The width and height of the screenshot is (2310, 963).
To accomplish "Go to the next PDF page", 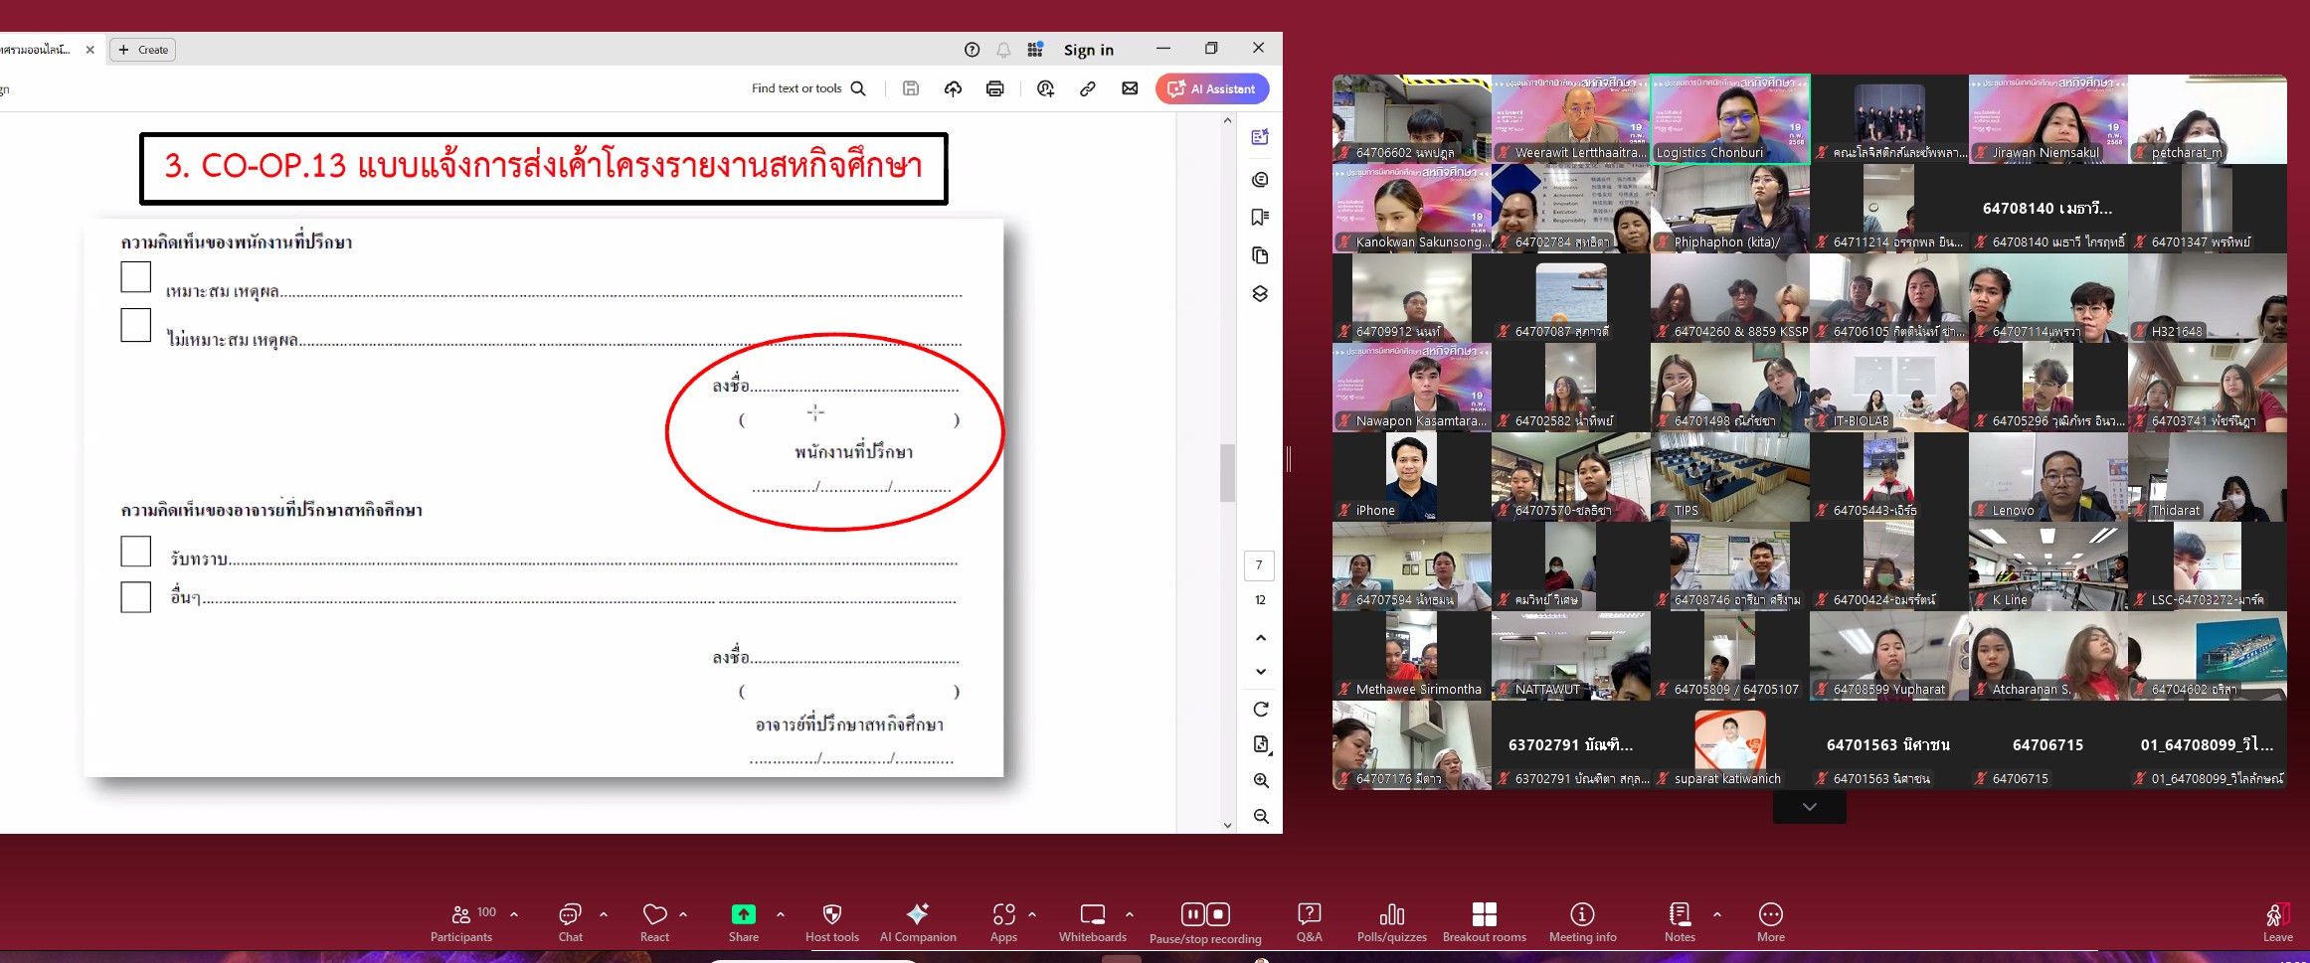I will [1261, 672].
